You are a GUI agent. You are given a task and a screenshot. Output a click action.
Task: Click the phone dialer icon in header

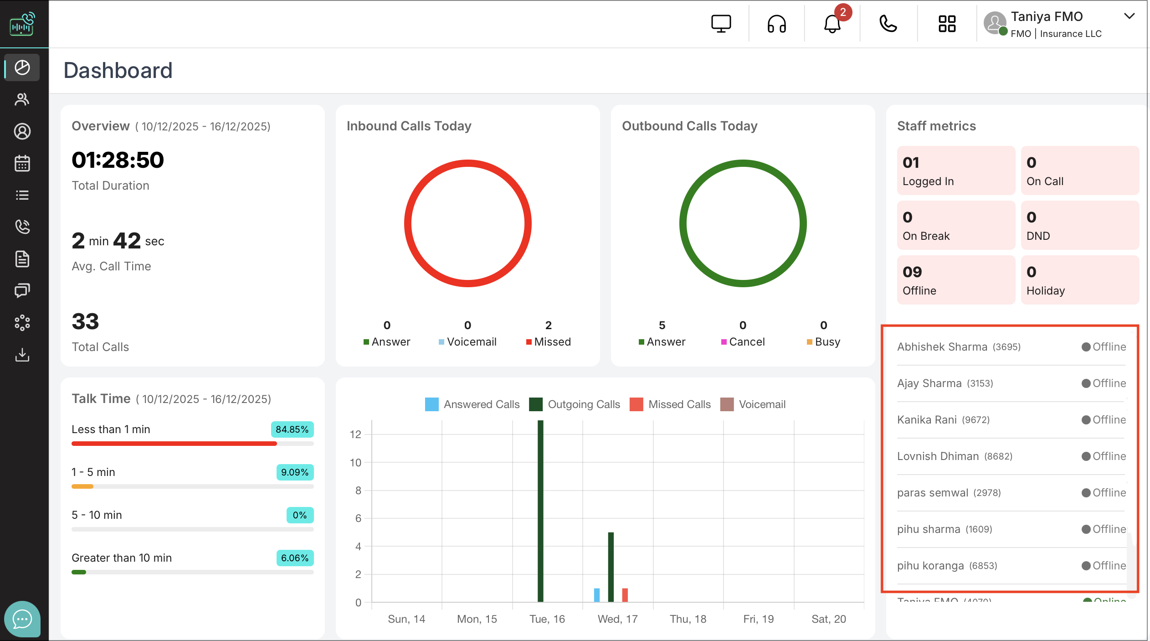pos(888,24)
